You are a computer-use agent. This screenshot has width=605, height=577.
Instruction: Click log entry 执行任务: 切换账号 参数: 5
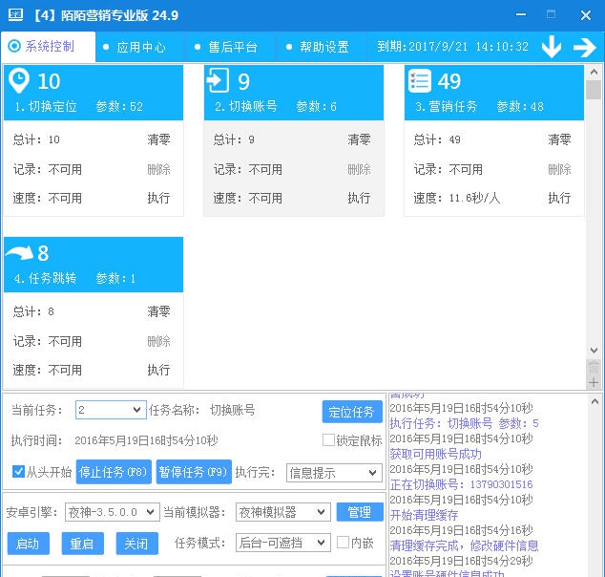pos(464,423)
